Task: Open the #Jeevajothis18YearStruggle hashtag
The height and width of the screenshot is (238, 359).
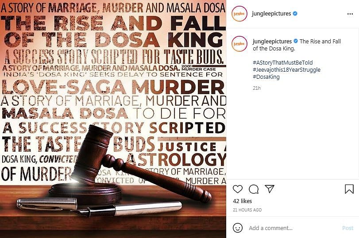Action: [x=286, y=70]
